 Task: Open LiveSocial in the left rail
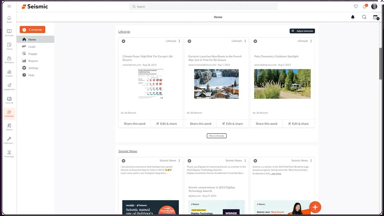(x=9, y=114)
